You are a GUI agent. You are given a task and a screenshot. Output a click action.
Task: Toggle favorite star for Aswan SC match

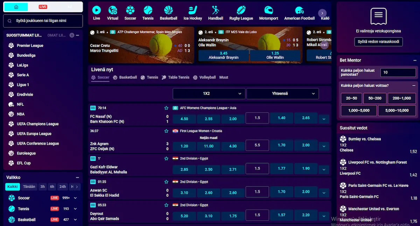[166, 182]
